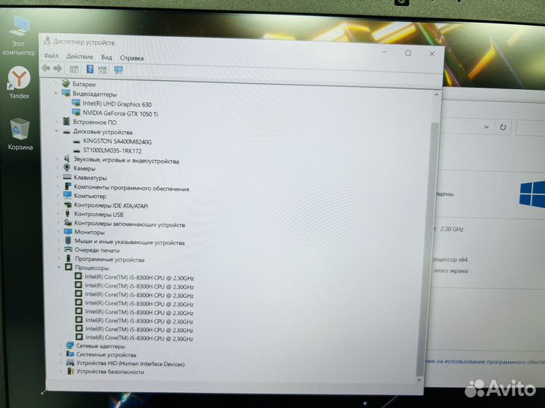Open the address dropdown in background System window
Screen dimensions: 545x408
486,127
